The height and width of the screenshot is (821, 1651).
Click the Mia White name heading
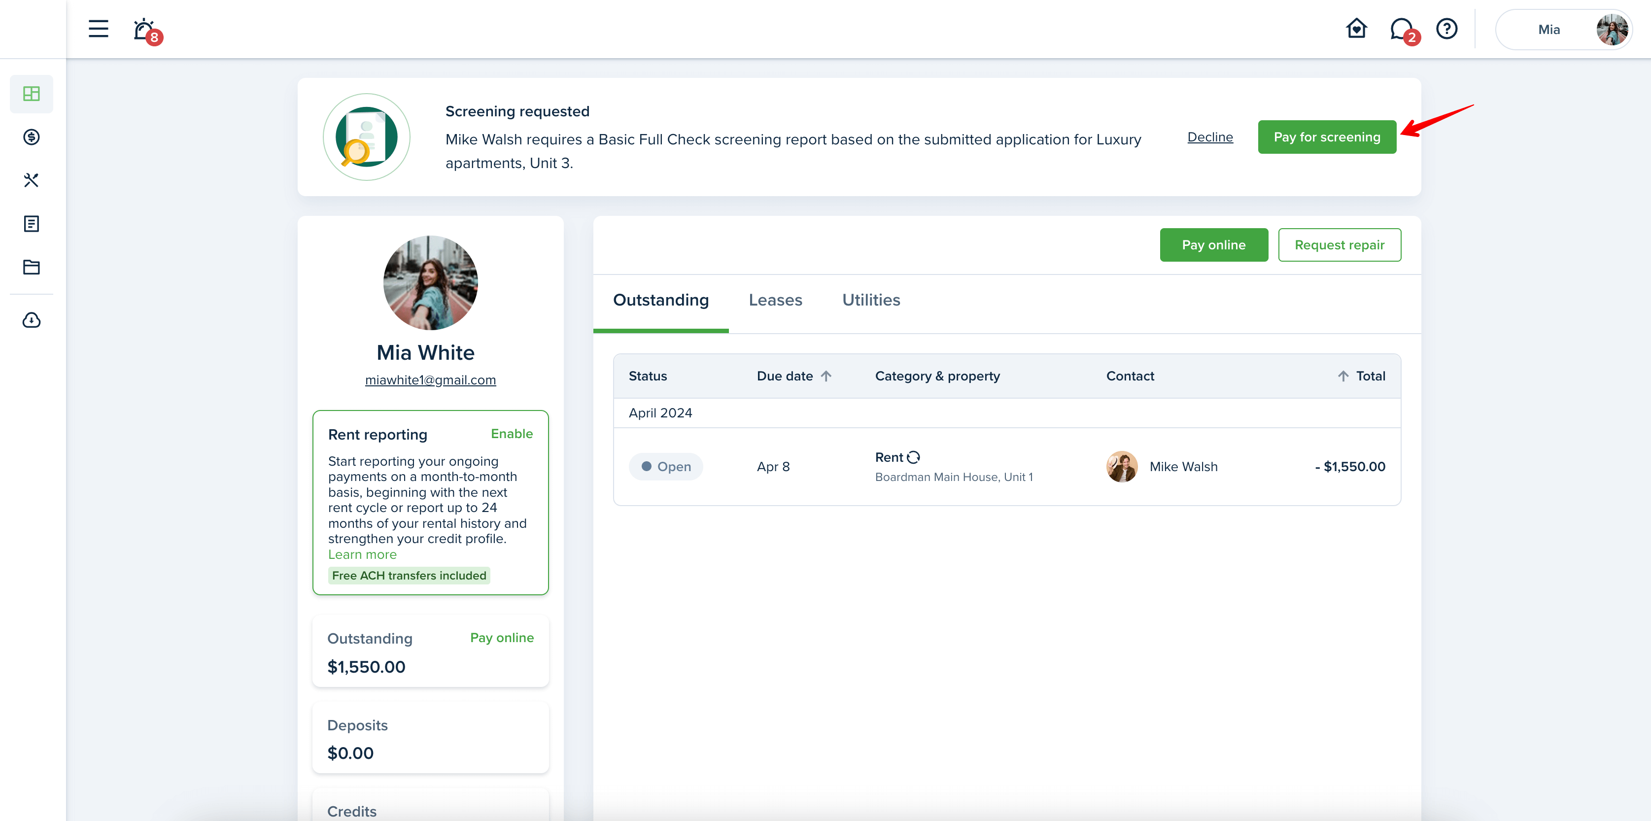click(426, 352)
